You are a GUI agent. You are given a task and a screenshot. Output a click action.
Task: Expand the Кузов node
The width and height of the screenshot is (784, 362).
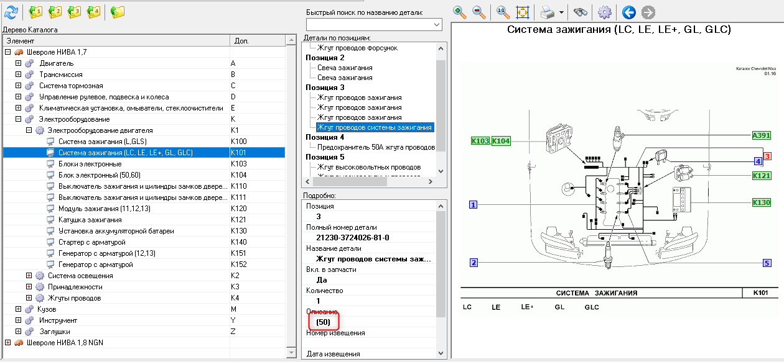(x=18, y=309)
